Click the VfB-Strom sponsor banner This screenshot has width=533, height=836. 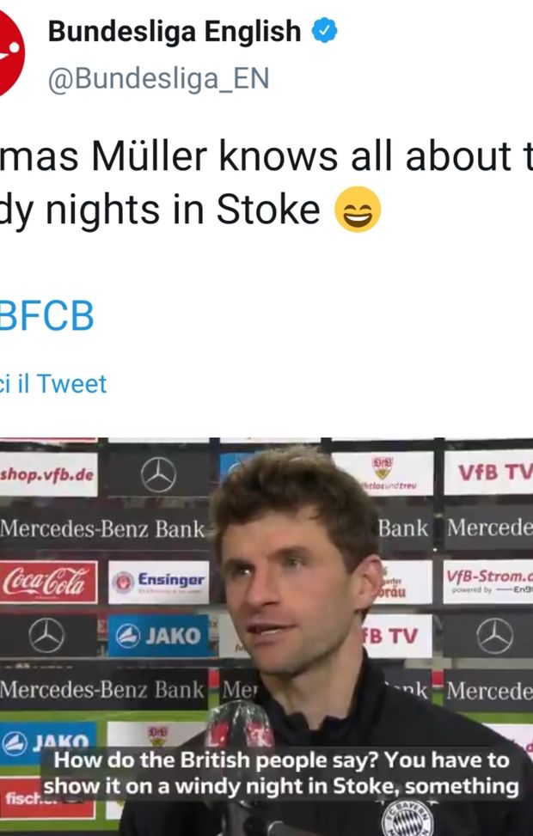[x=487, y=582]
